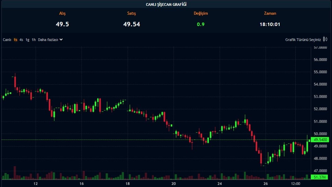Click the Satış sell price 49.54
332x187 pixels.
[131, 24]
